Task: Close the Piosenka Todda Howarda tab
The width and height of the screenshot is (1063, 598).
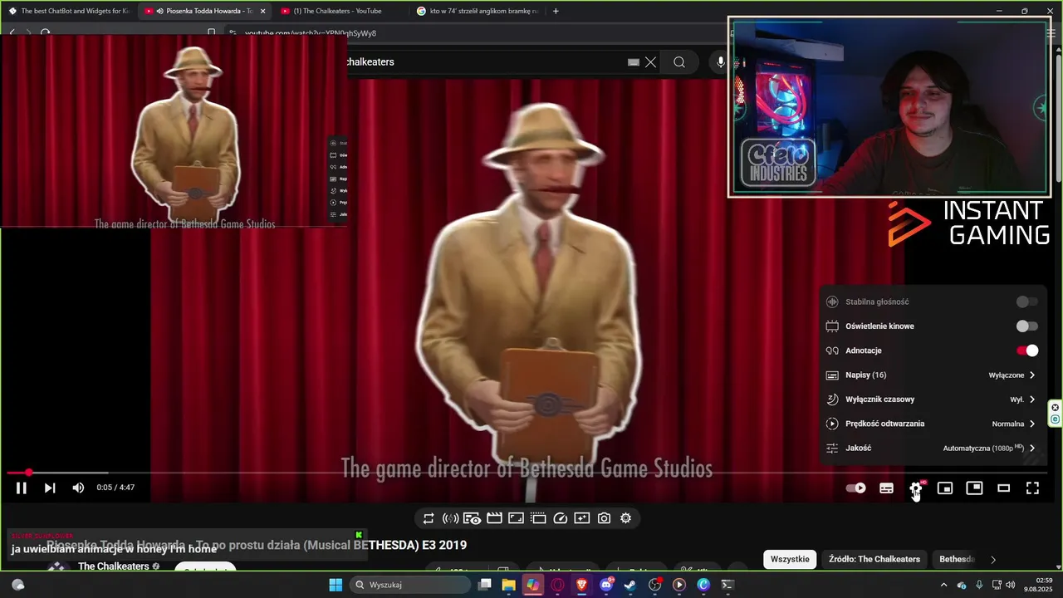Action: pos(262,11)
